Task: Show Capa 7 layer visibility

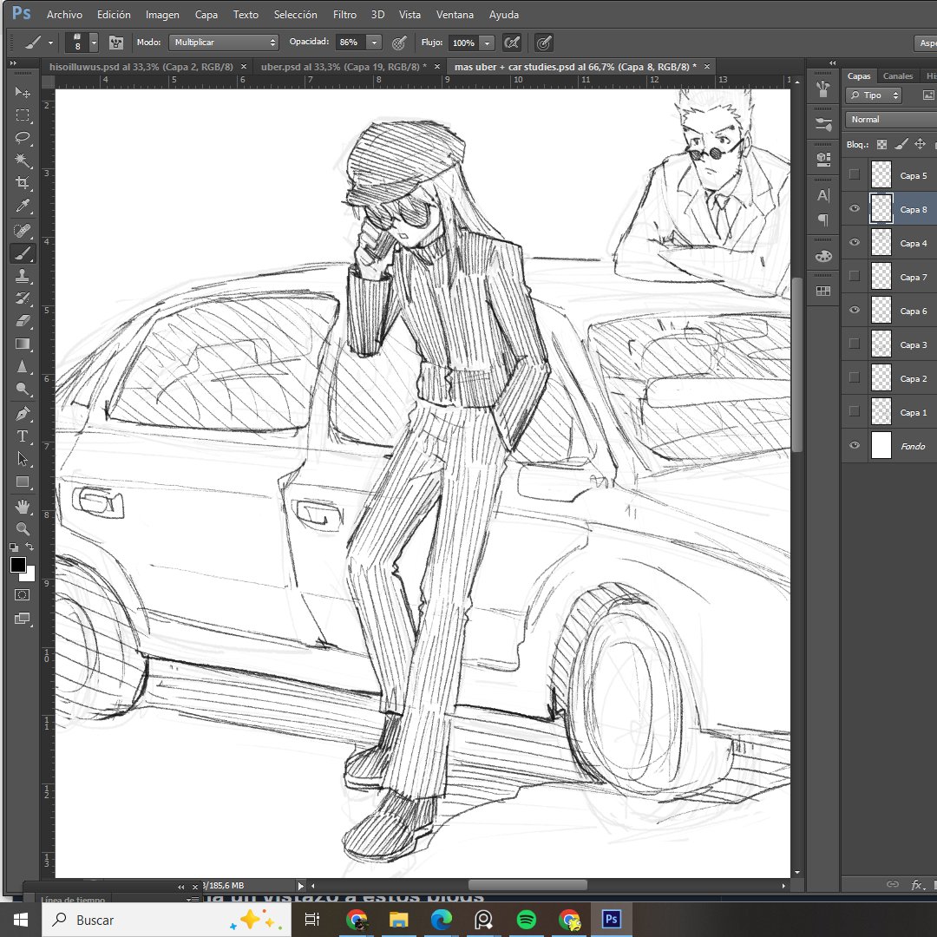Action: point(855,276)
